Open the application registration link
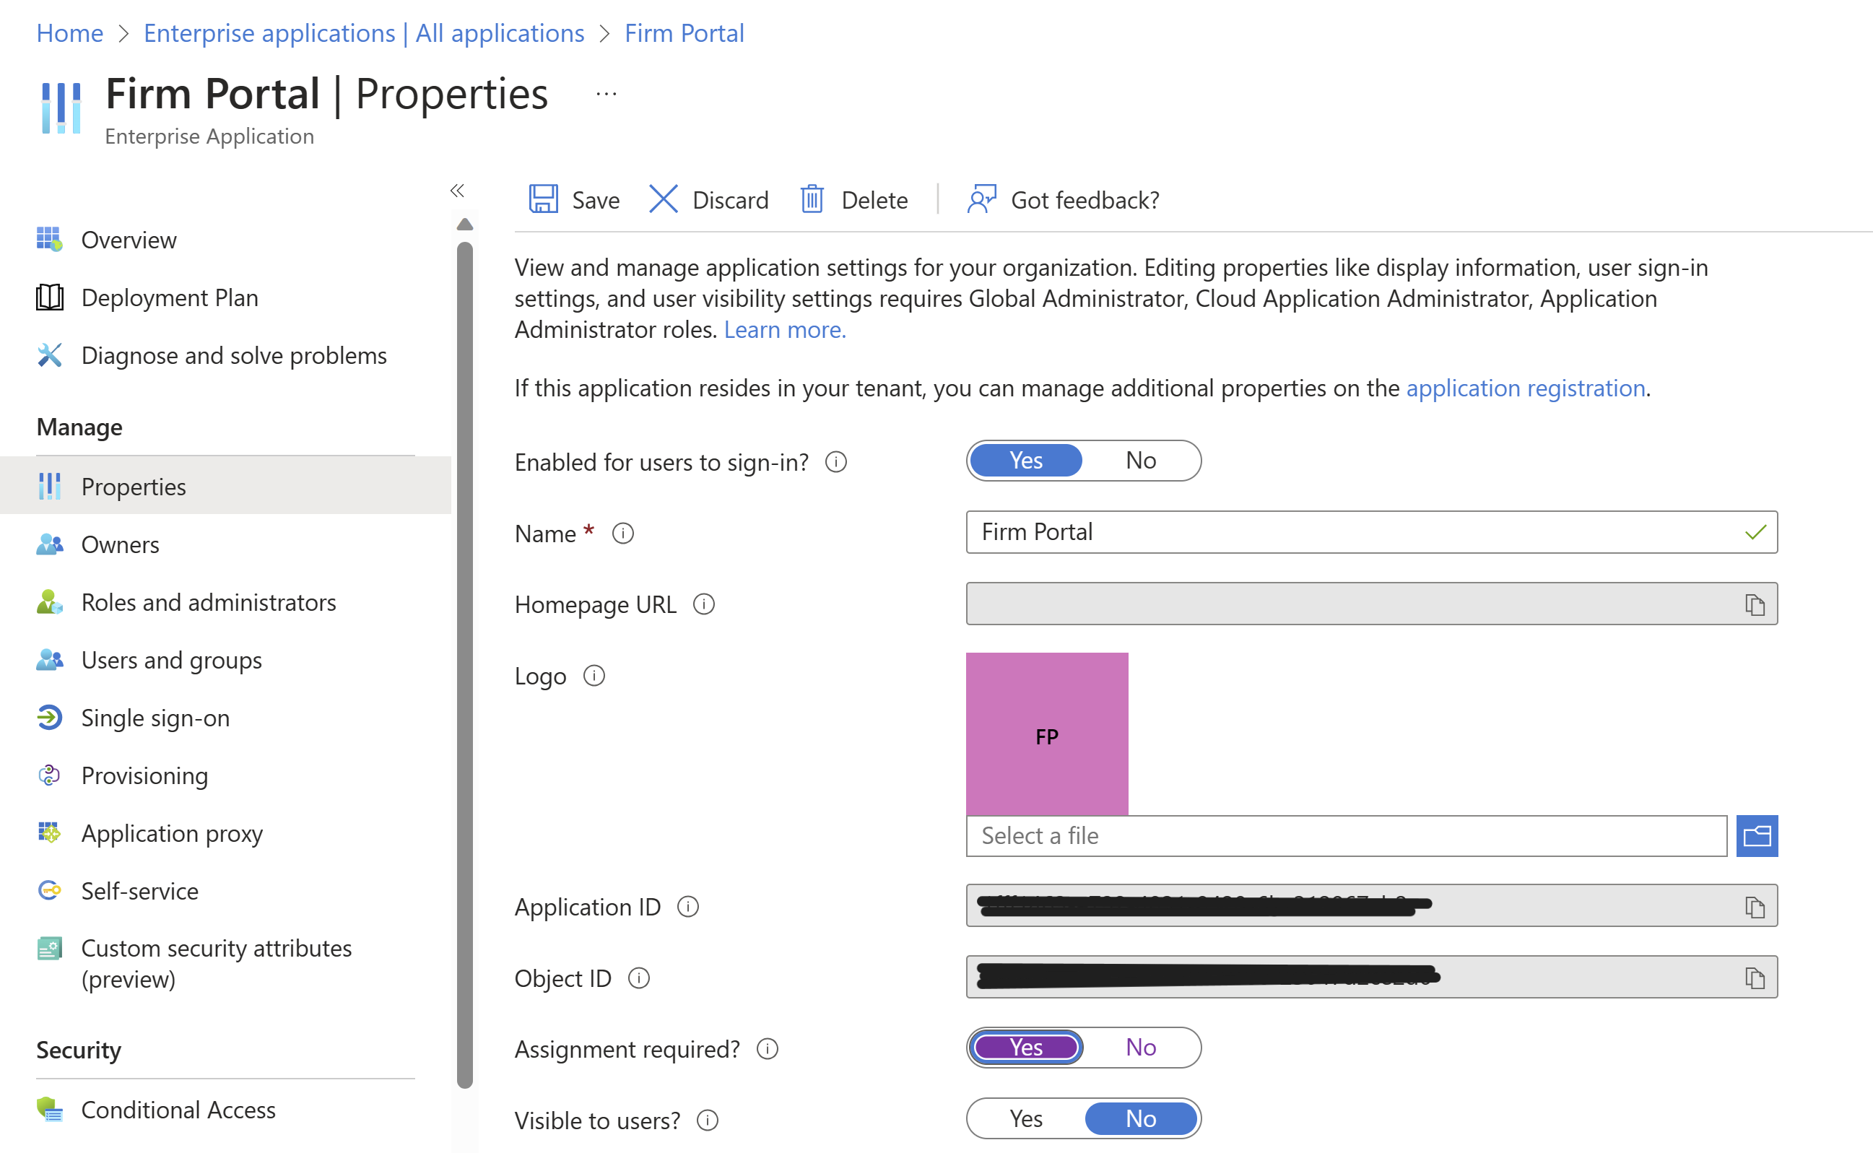Viewport: 1873px width, 1153px height. coord(1525,388)
